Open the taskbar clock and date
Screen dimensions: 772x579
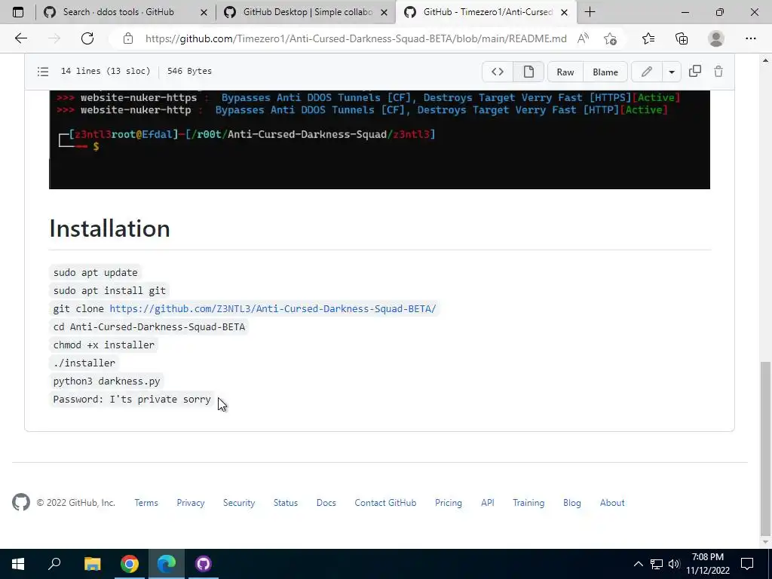point(707,564)
